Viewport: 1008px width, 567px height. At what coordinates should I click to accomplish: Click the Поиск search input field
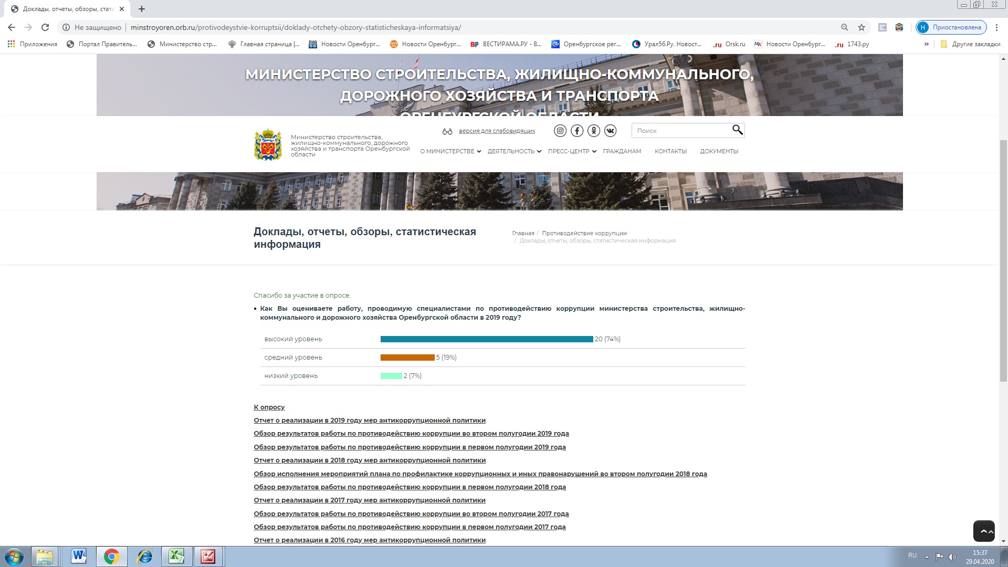pos(680,131)
